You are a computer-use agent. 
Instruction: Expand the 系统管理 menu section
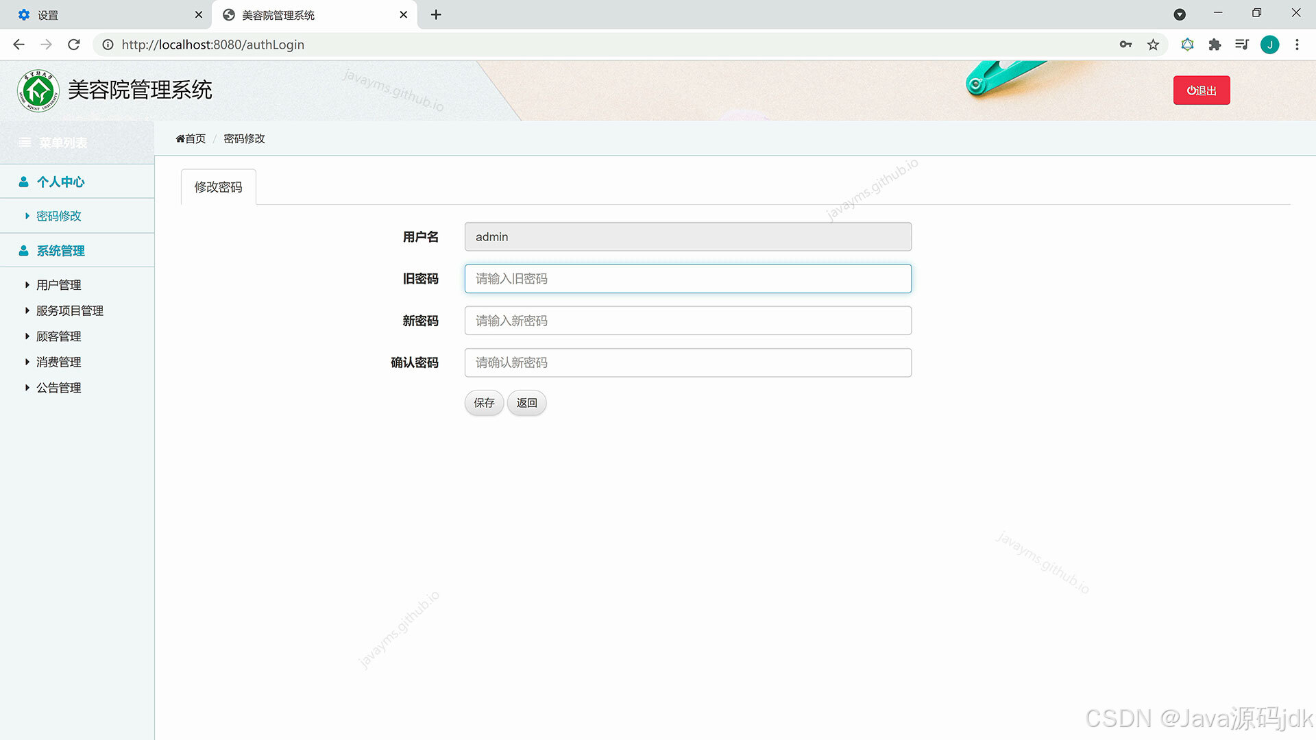[77, 251]
